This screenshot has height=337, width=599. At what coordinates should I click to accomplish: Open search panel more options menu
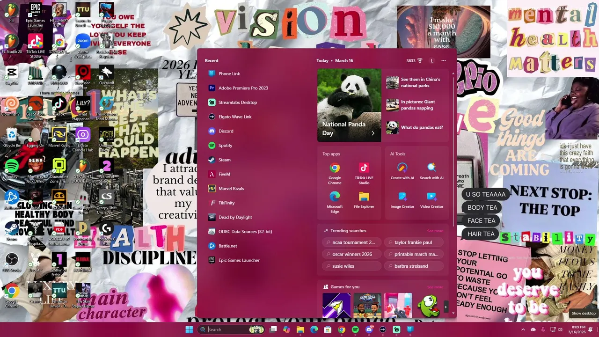tap(444, 60)
